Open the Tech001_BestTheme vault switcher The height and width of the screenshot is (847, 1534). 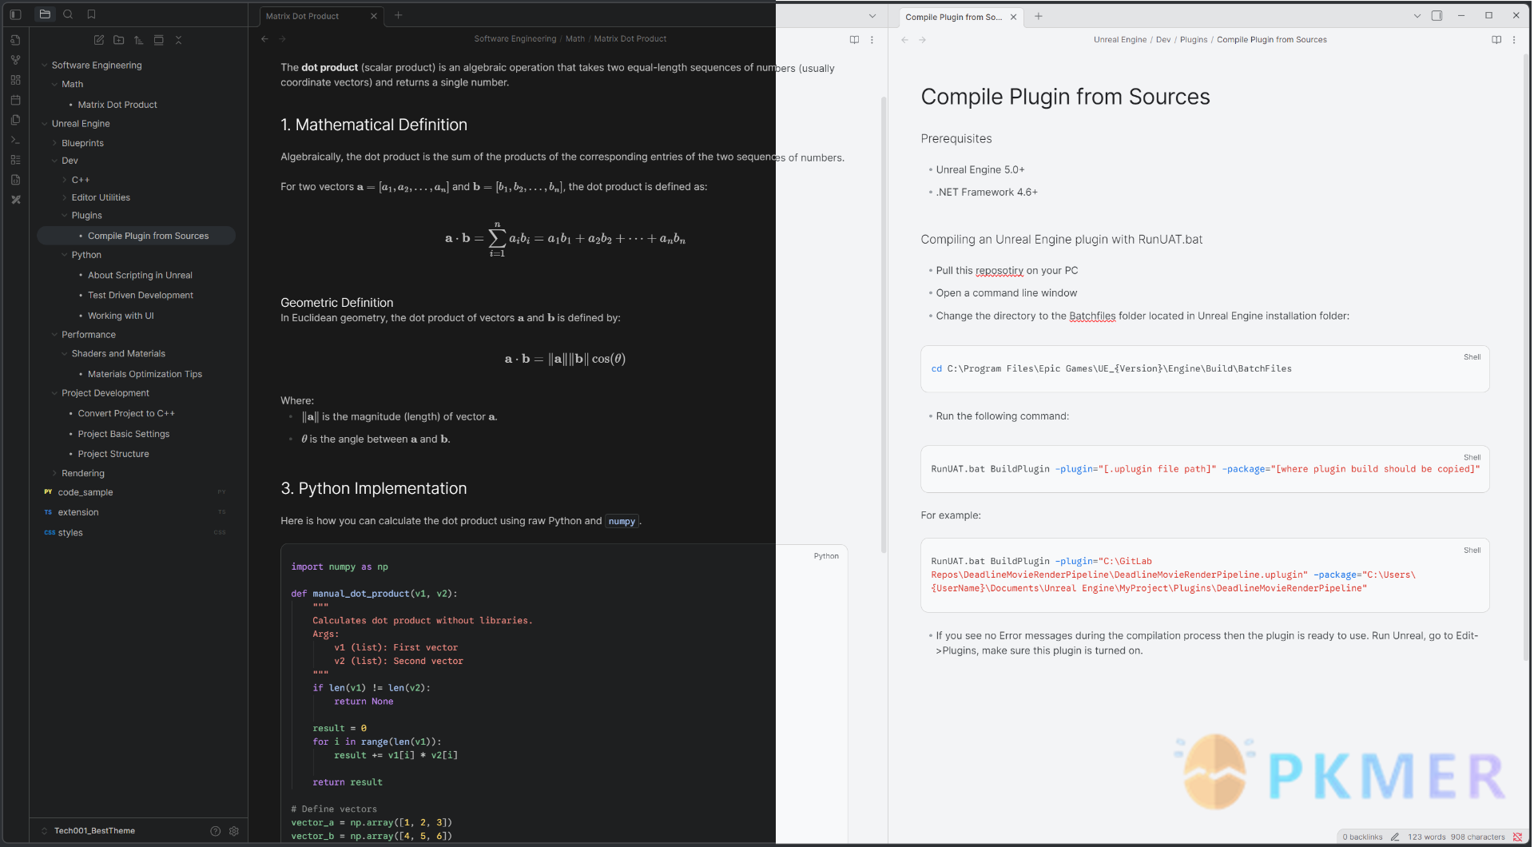(93, 831)
